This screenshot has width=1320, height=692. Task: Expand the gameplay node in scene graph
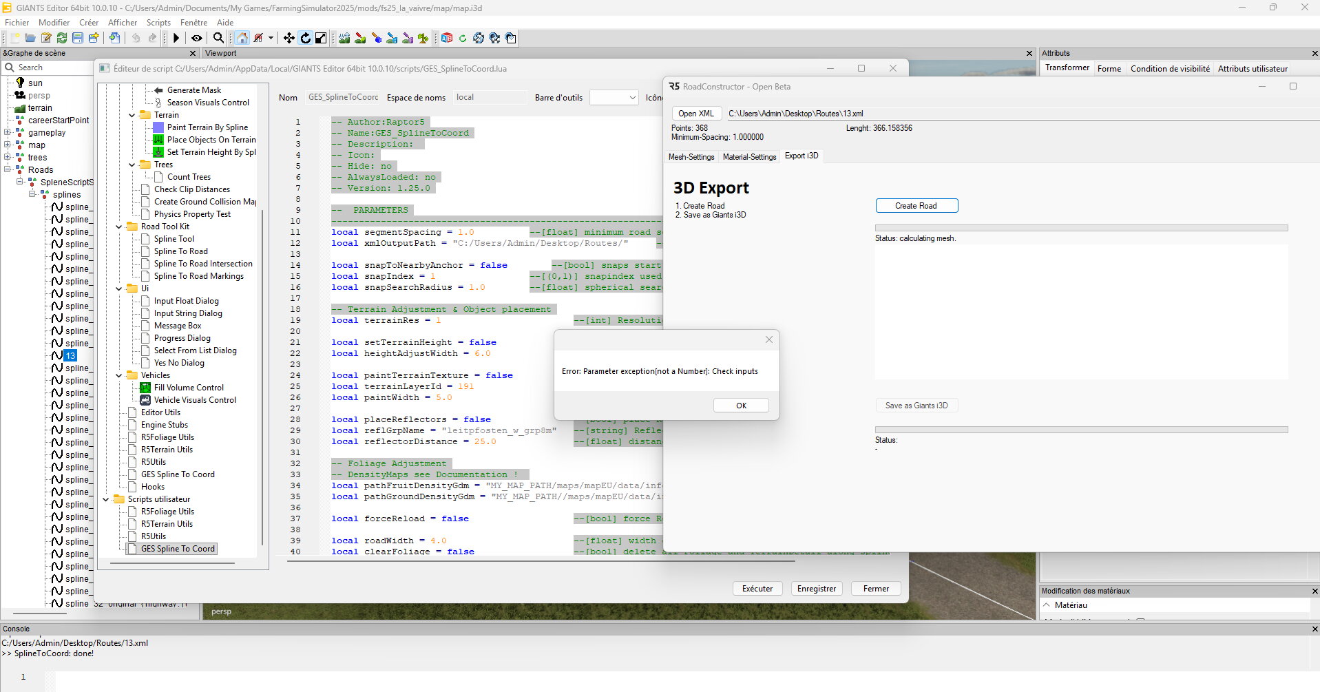click(x=8, y=133)
